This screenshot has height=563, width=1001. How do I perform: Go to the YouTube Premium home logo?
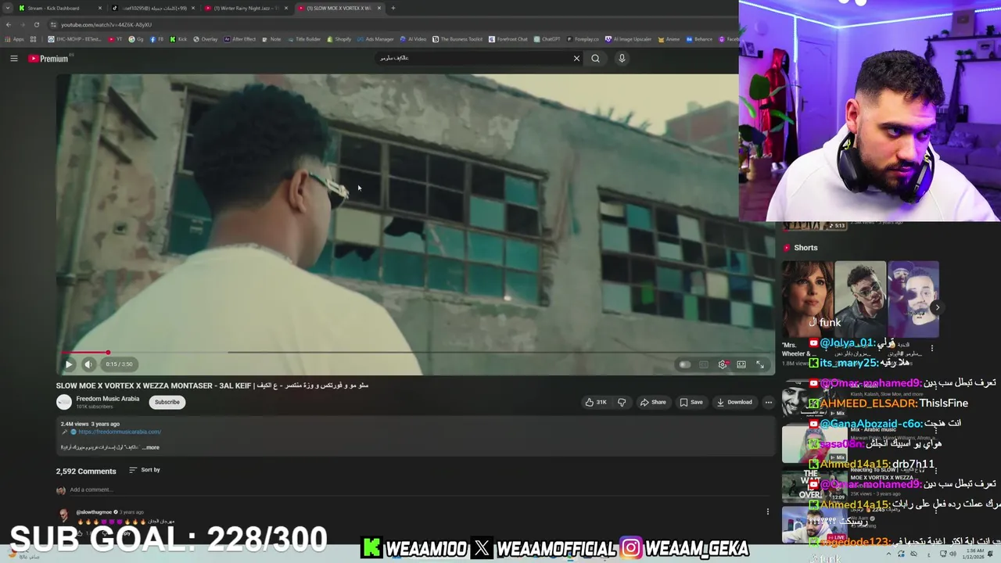pyautogui.click(x=48, y=59)
